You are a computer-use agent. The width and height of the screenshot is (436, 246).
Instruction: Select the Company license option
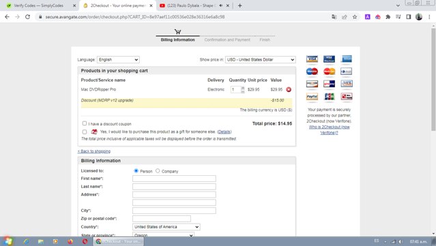pyautogui.click(x=158, y=171)
